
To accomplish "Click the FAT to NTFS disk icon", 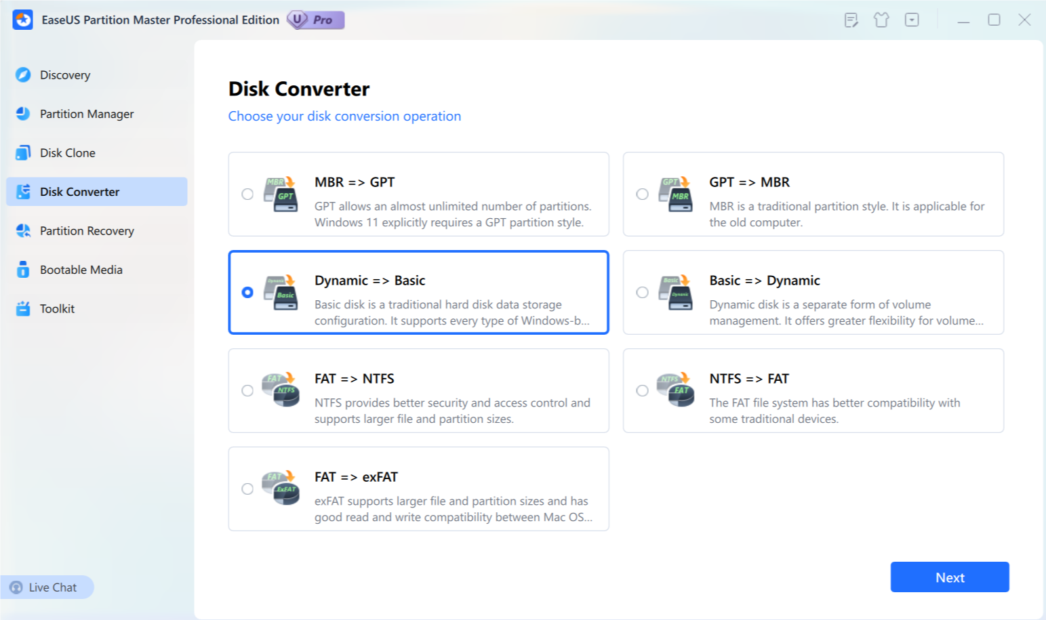I will click(281, 390).
